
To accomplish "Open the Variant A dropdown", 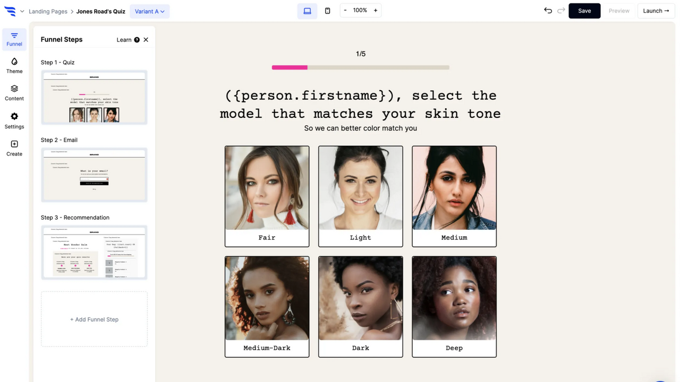I will [150, 11].
